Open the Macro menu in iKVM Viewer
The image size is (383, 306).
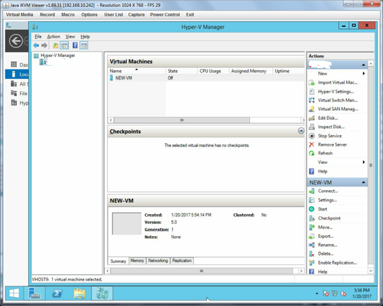click(x=68, y=15)
